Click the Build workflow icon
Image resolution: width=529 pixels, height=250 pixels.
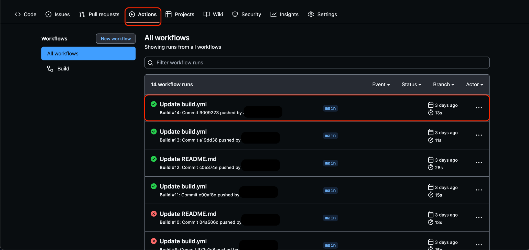click(x=50, y=69)
